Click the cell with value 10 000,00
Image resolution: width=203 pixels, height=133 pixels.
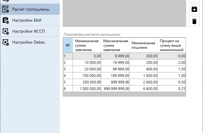click(87, 62)
